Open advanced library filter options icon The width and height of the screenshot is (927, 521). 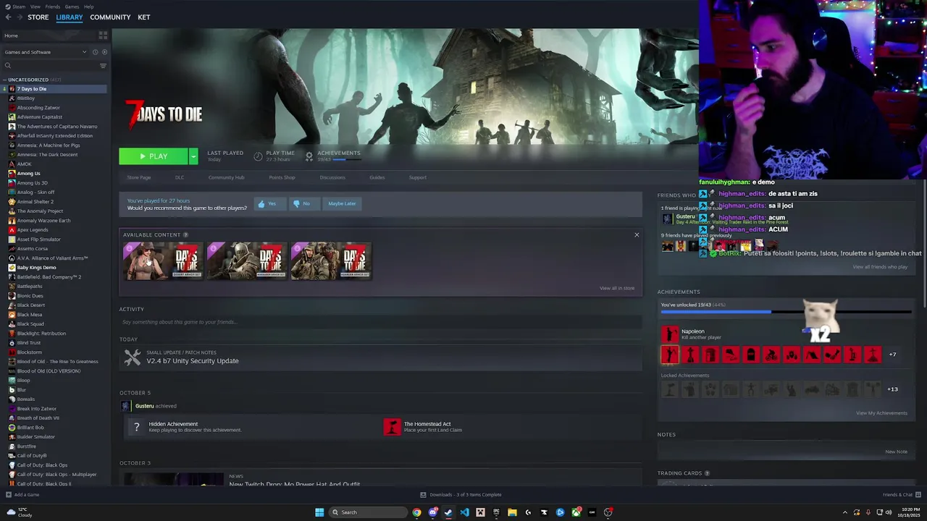pyautogui.click(x=103, y=66)
